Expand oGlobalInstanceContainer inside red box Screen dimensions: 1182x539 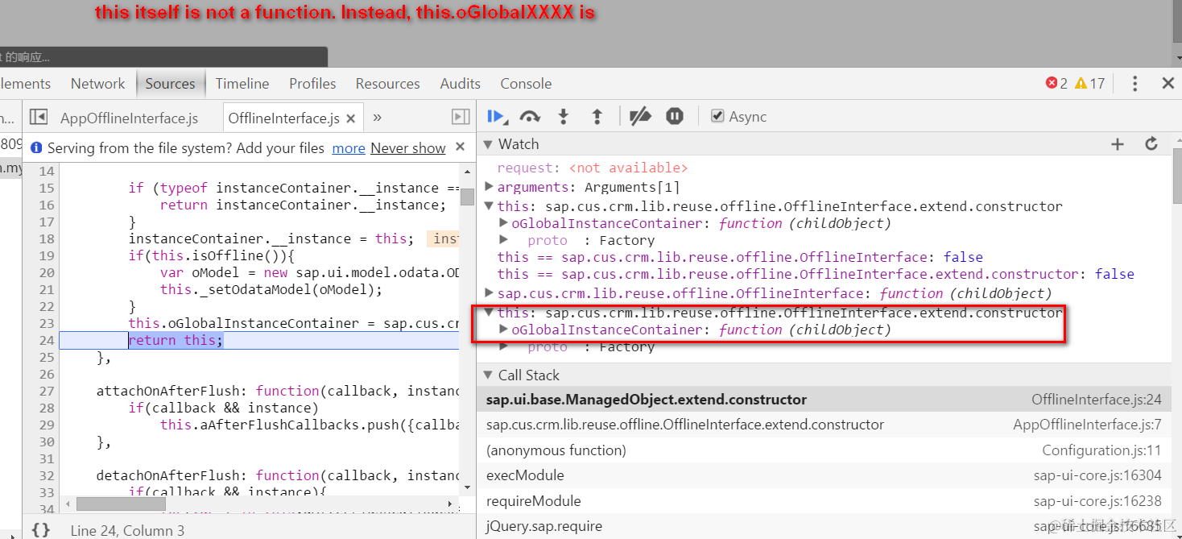pyautogui.click(x=504, y=330)
